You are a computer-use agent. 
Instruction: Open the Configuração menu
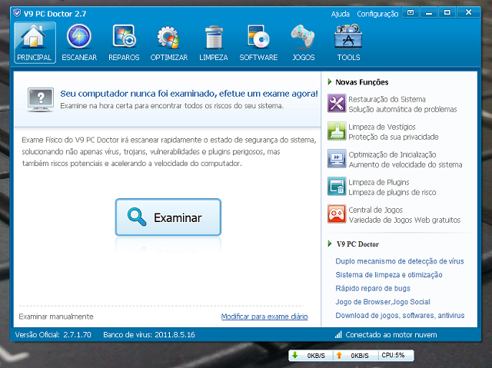tap(377, 14)
